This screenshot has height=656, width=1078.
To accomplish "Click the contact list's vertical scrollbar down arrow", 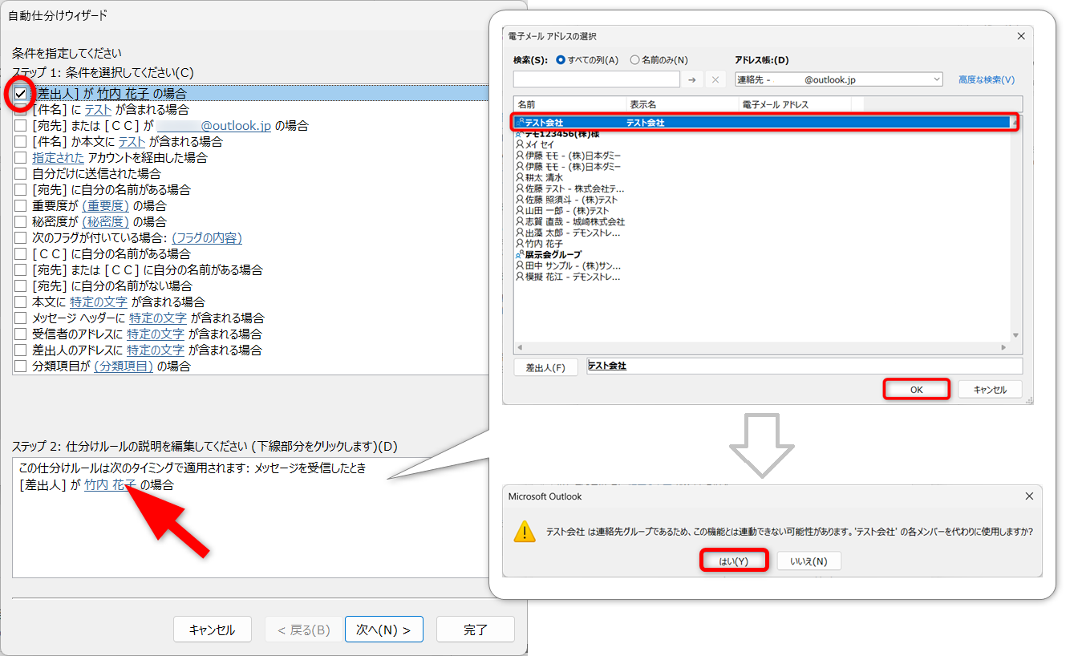I will (1016, 335).
